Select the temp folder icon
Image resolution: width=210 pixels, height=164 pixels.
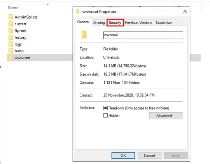click(10, 51)
